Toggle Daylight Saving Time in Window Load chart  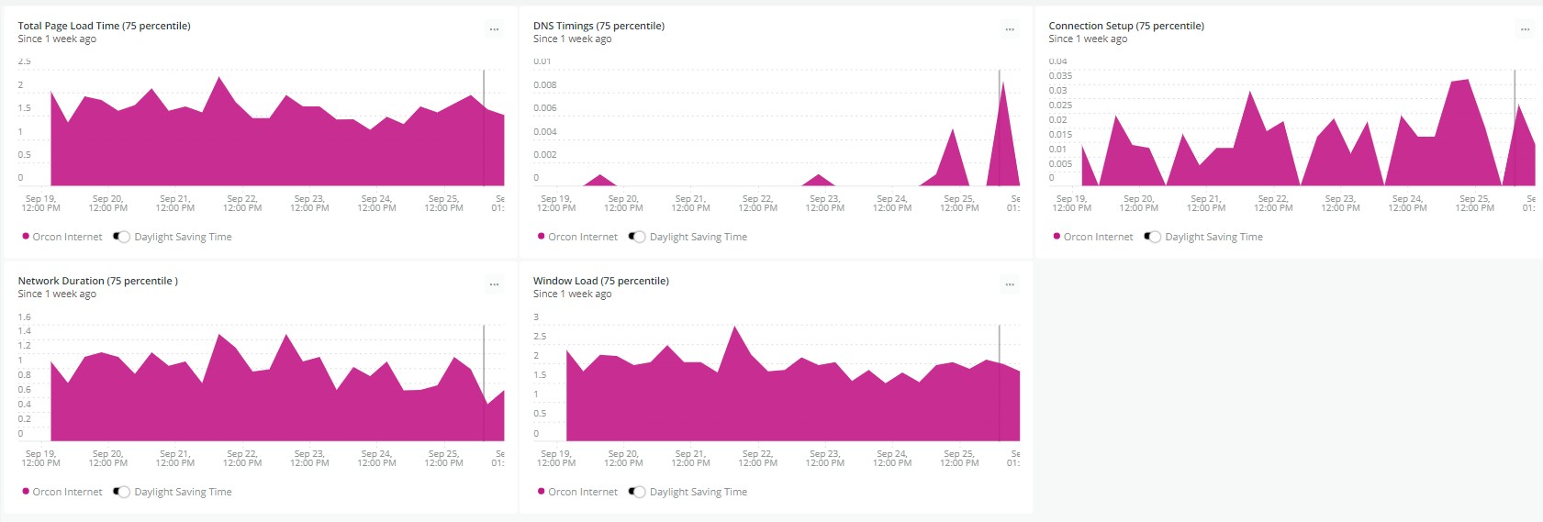coord(637,492)
